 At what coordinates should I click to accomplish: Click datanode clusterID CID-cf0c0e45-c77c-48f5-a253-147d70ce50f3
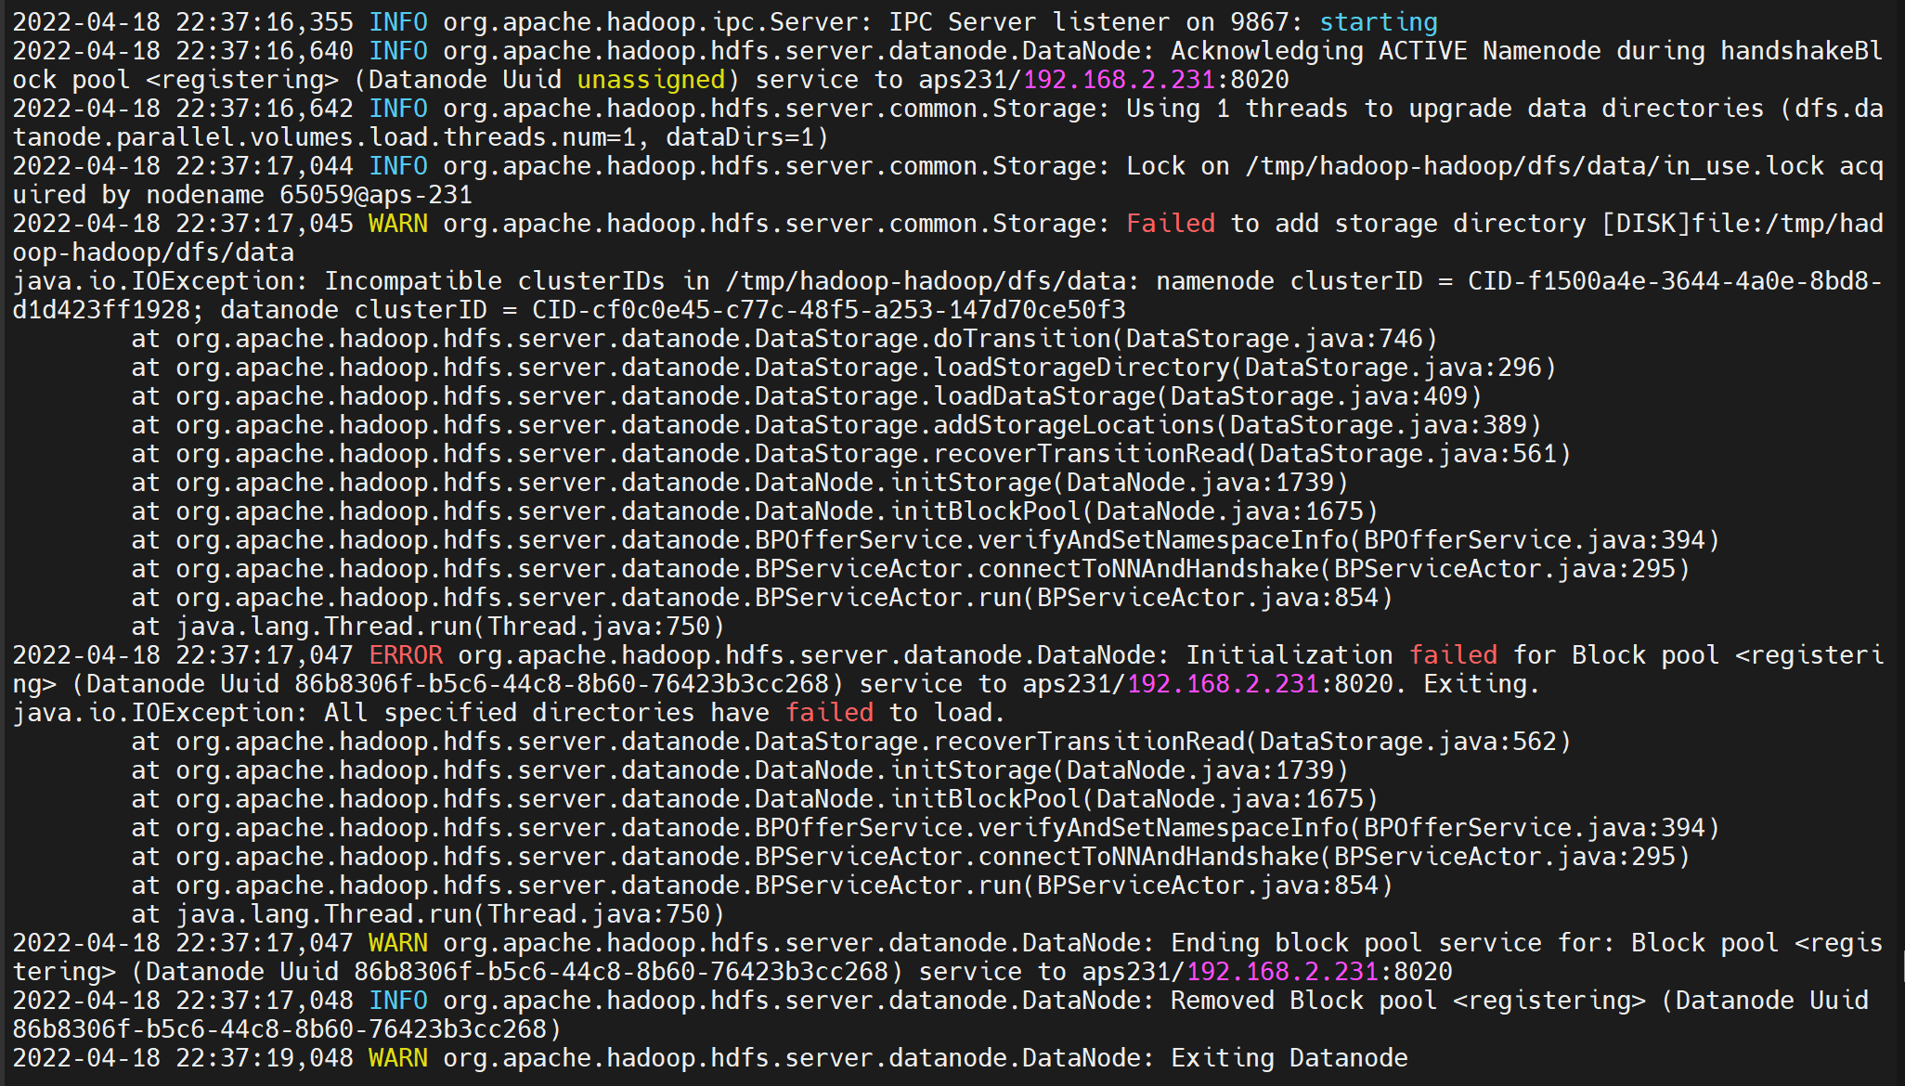tap(828, 310)
